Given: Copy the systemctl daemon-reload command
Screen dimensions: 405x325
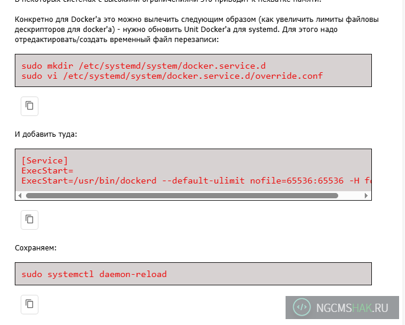Looking at the screenshot, I should [x=30, y=304].
